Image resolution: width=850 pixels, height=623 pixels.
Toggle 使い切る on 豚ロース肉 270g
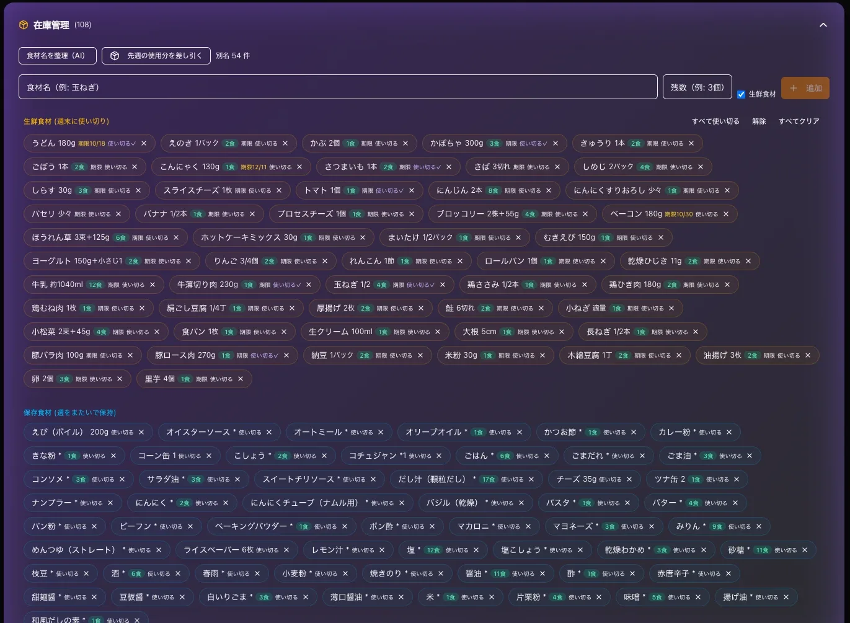coord(265,356)
